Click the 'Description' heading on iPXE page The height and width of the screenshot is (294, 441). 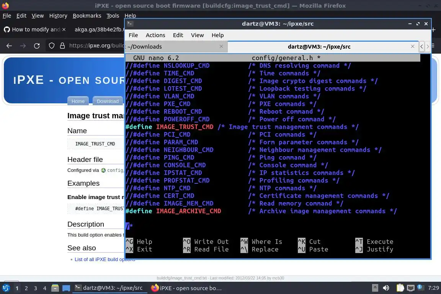86,224
